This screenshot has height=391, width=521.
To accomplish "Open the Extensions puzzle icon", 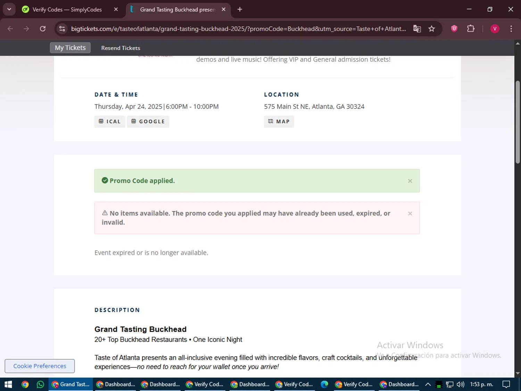I will coord(471,28).
